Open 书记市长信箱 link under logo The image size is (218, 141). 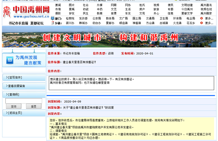pyautogui.click(x=18, y=23)
